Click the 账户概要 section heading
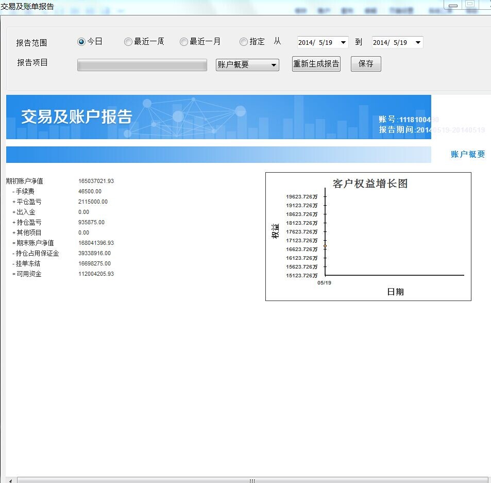 point(468,154)
